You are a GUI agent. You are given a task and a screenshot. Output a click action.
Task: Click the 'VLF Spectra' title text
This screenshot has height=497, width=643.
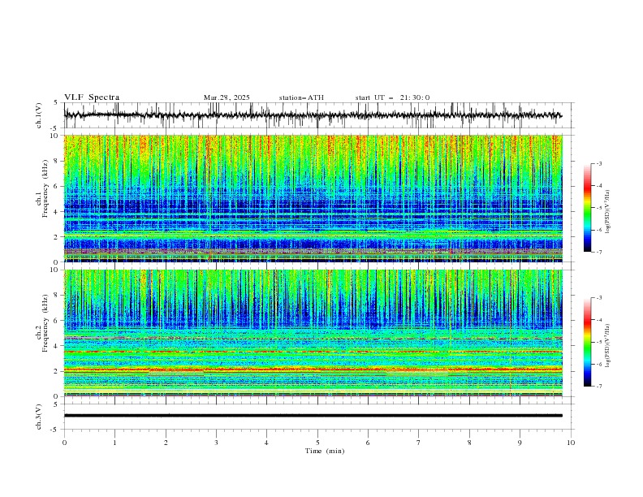coord(92,97)
